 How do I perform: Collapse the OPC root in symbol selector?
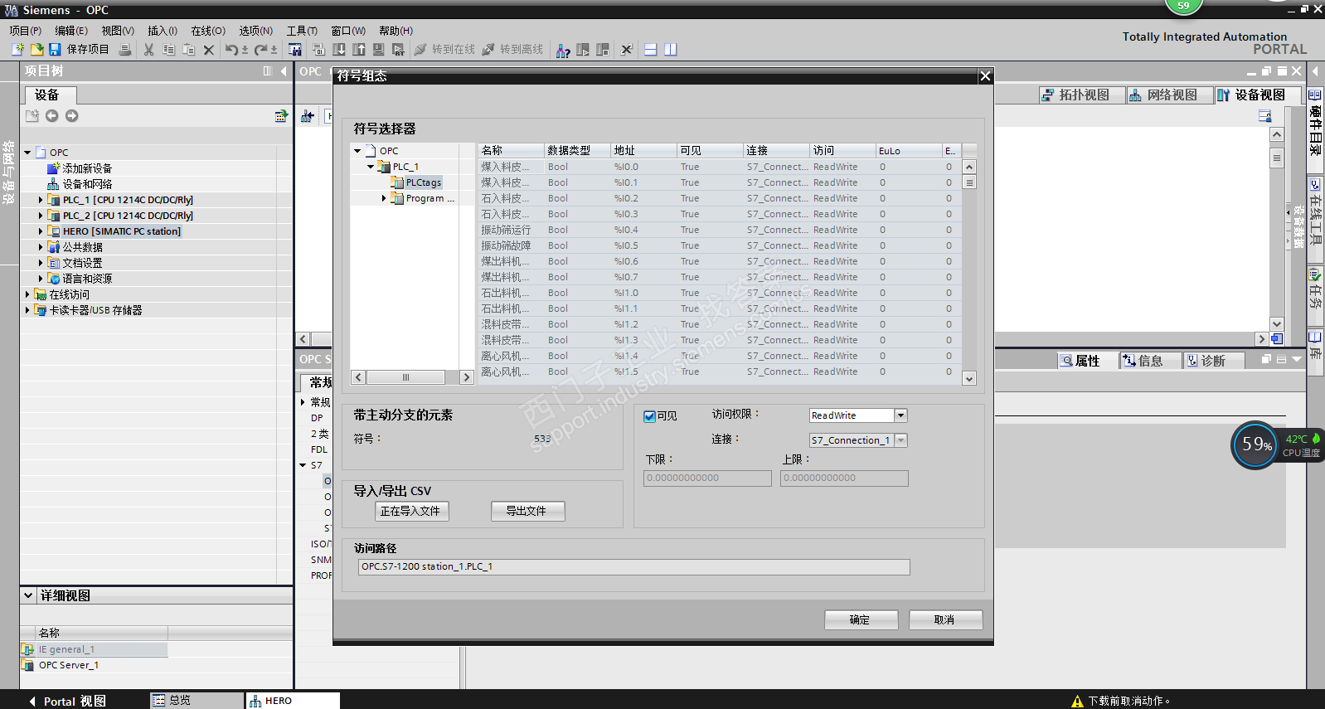point(357,151)
